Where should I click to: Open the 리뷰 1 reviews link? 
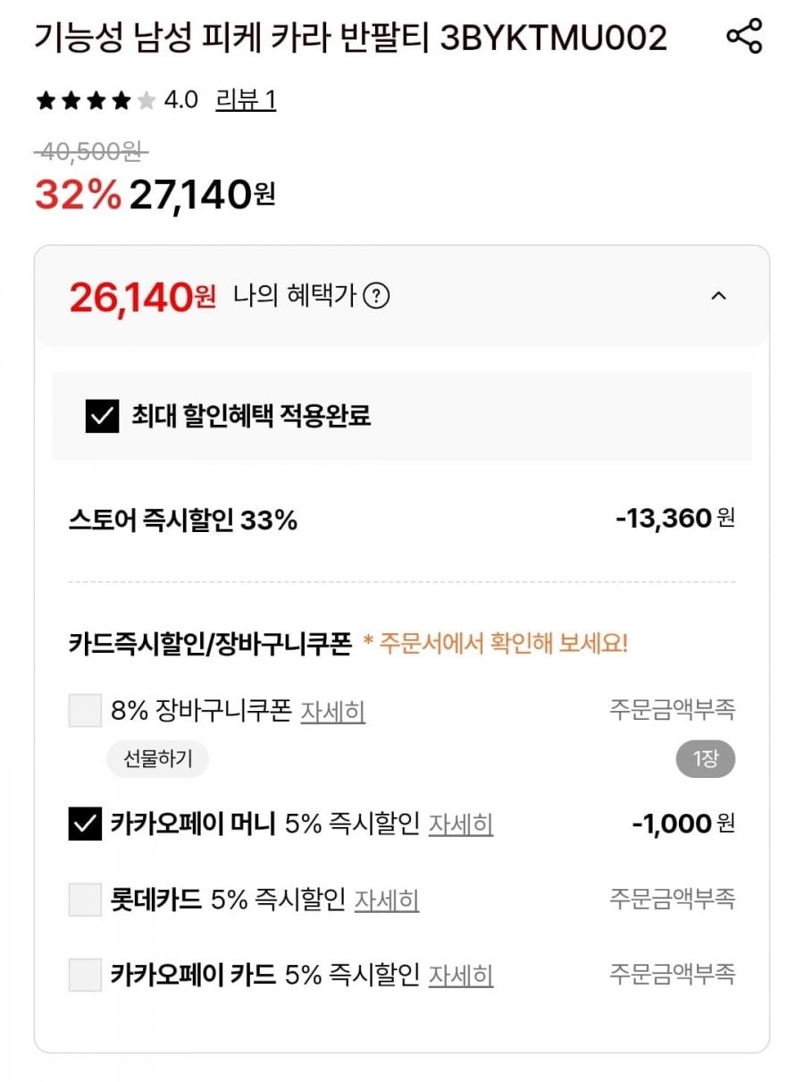click(246, 100)
